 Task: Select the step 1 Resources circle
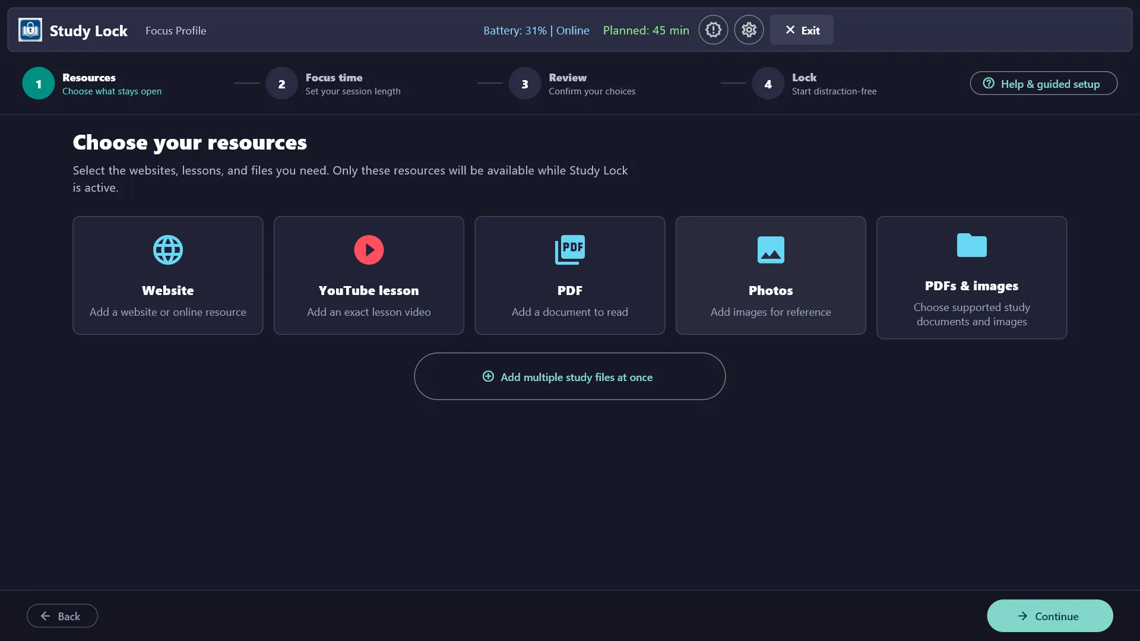click(x=39, y=84)
